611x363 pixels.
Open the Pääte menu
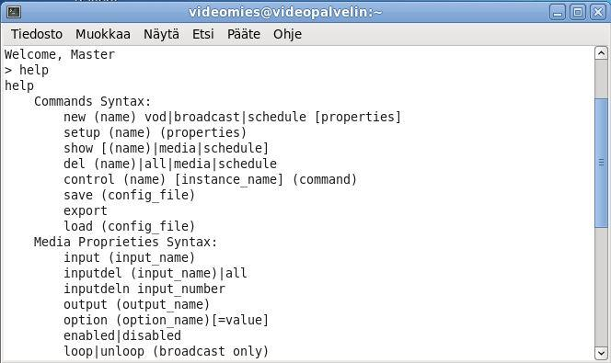click(x=244, y=34)
